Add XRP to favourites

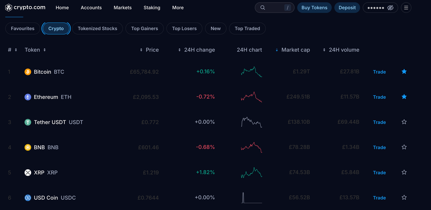coord(404,172)
